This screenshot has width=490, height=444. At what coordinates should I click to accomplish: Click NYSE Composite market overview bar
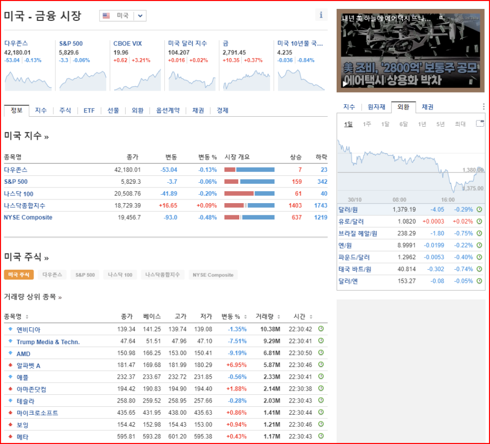(249, 217)
